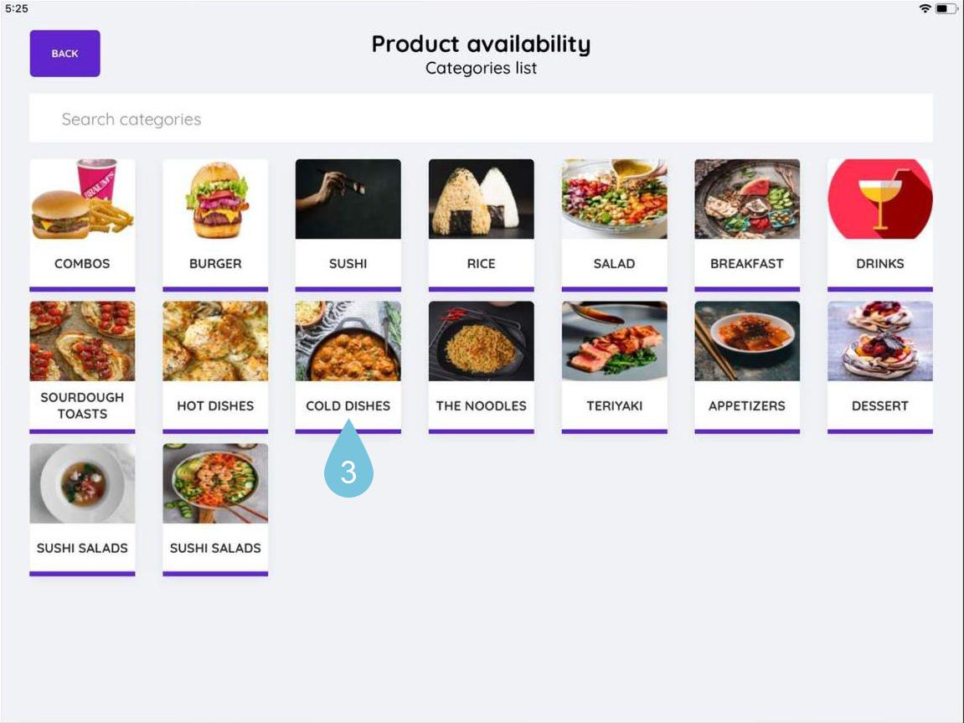Tap the Wi-Fi status icon

coord(924,8)
